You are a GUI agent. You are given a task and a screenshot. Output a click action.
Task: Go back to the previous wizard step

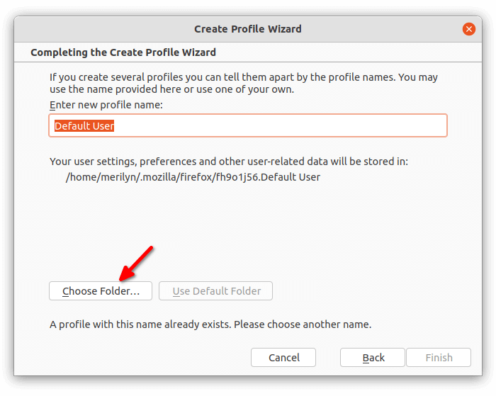[372, 358]
